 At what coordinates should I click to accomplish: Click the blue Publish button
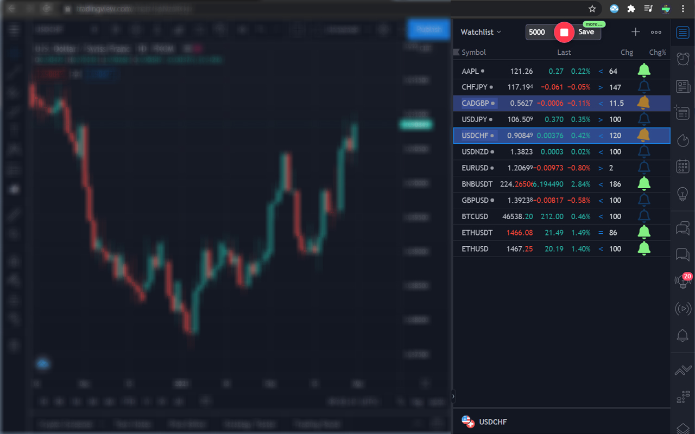[428, 29]
